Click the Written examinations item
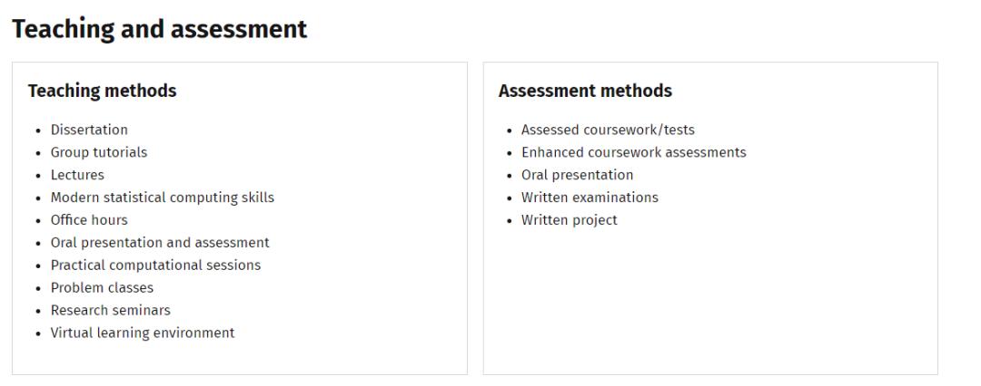Image resolution: width=981 pixels, height=386 pixels. 590,198
